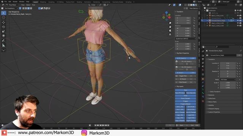Select the Select Box tool

[x=3, y=13]
